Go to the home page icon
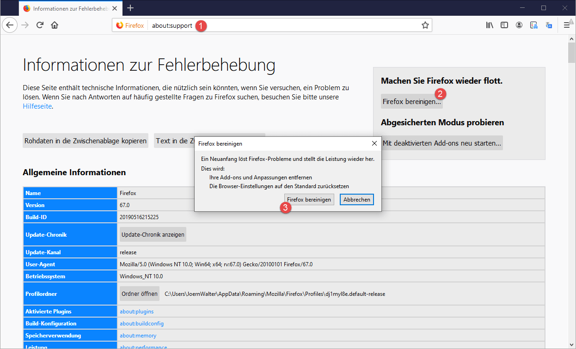The width and height of the screenshot is (576, 349). [x=55, y=25]
